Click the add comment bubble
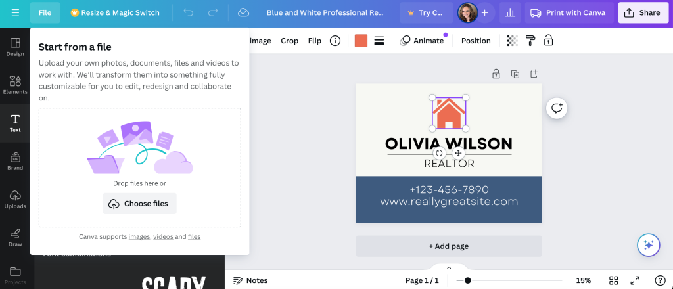Viewport: 673px width, 289px height. pyautogui.click(x=557, y=108)
